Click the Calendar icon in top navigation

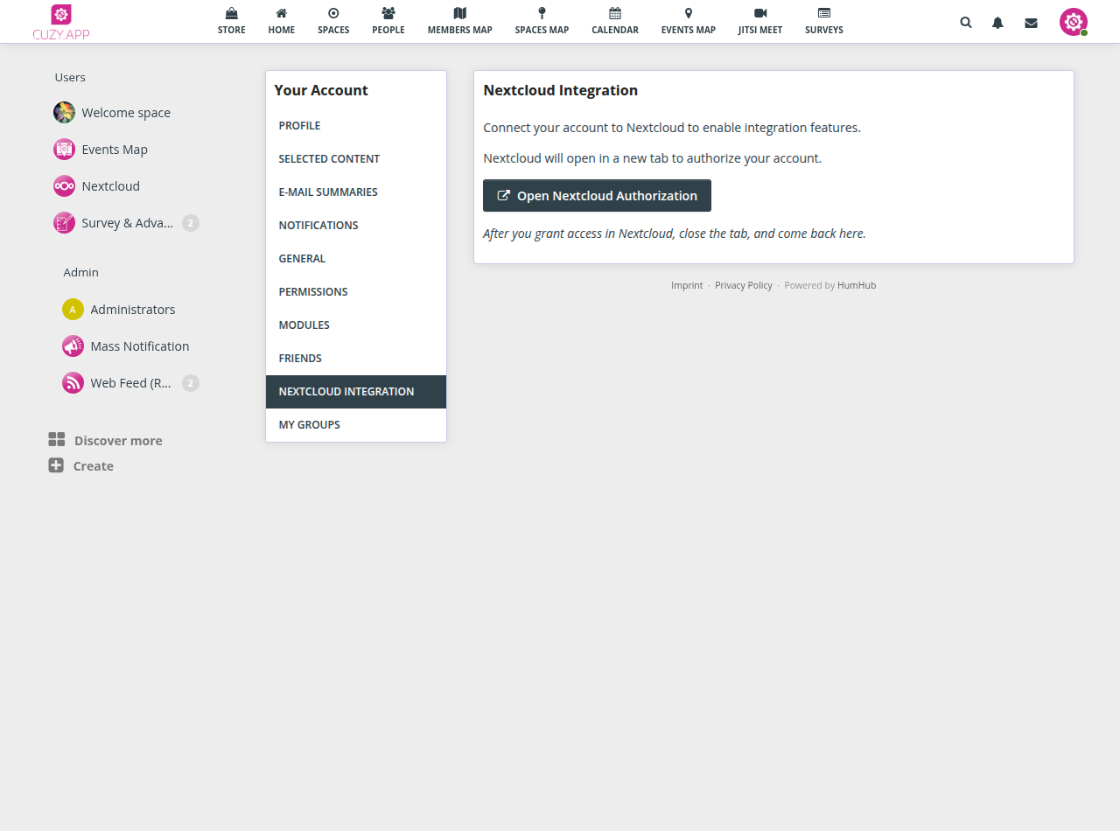point(614,14)
